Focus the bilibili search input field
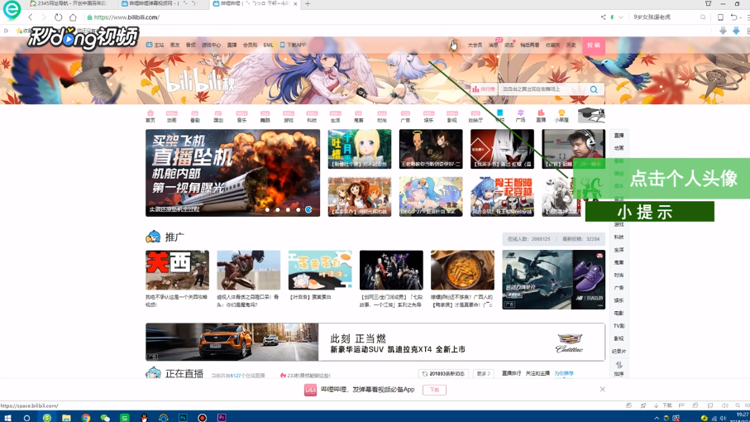The image size is (750, 422). pyautogui.click(x=542, y=89)
